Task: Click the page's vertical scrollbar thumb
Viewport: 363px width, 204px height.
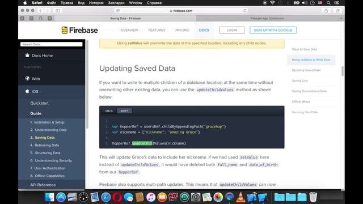Action: [x=343, y=71]
